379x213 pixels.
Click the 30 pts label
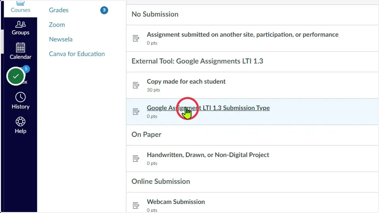[x=153, y=90]
